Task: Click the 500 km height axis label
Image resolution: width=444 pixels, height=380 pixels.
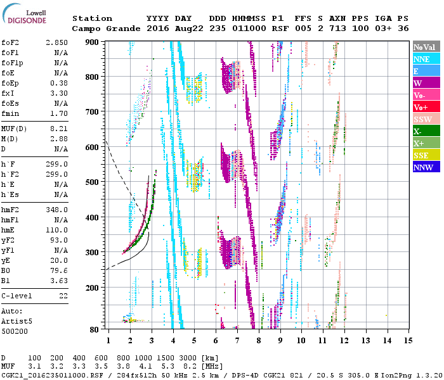Action: tap(92, 182)
